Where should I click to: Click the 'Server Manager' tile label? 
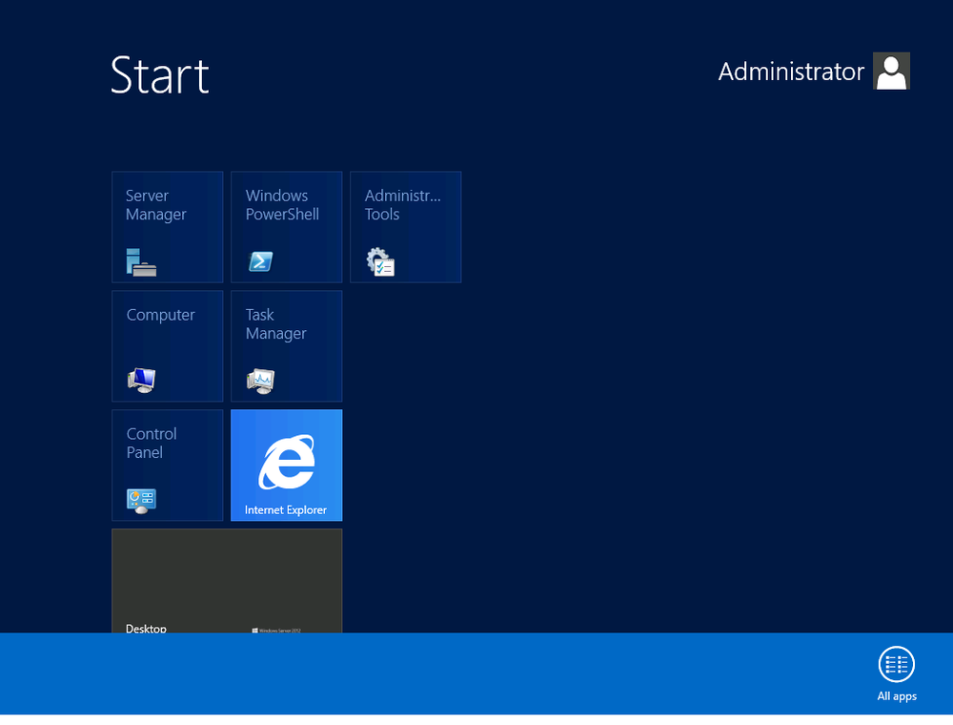(x=156, y=205)
